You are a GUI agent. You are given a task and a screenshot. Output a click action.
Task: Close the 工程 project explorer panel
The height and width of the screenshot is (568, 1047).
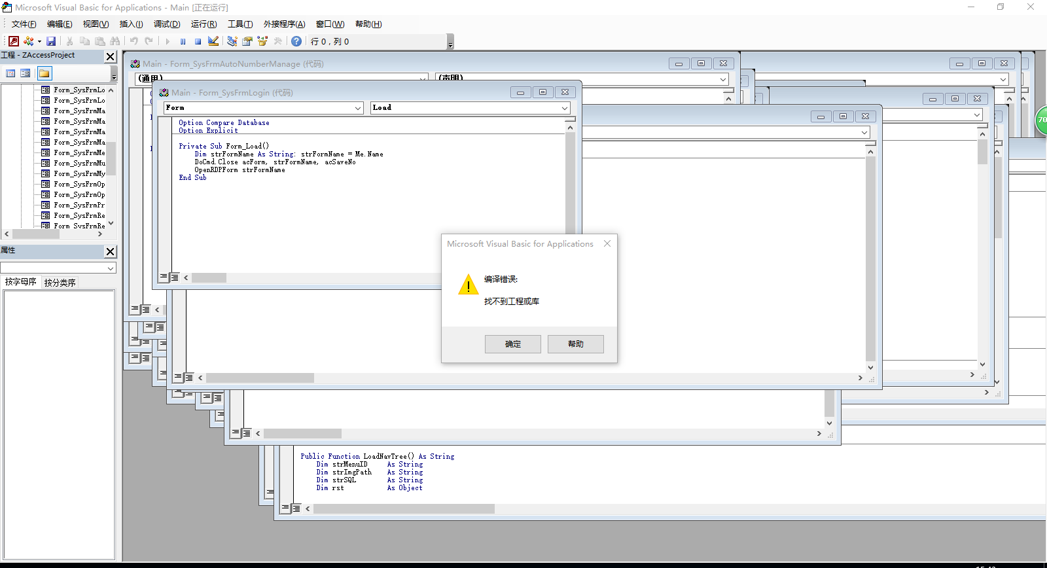(111, 57)
